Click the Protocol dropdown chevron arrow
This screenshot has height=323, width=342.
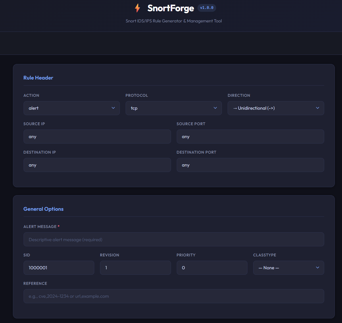click(x=215, y=108)
